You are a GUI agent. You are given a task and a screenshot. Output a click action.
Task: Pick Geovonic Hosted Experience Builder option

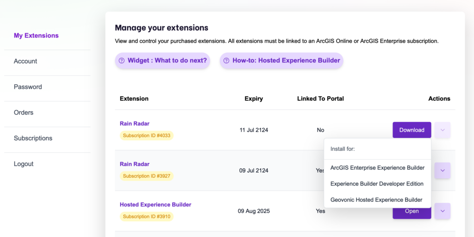tap(378, 200)
